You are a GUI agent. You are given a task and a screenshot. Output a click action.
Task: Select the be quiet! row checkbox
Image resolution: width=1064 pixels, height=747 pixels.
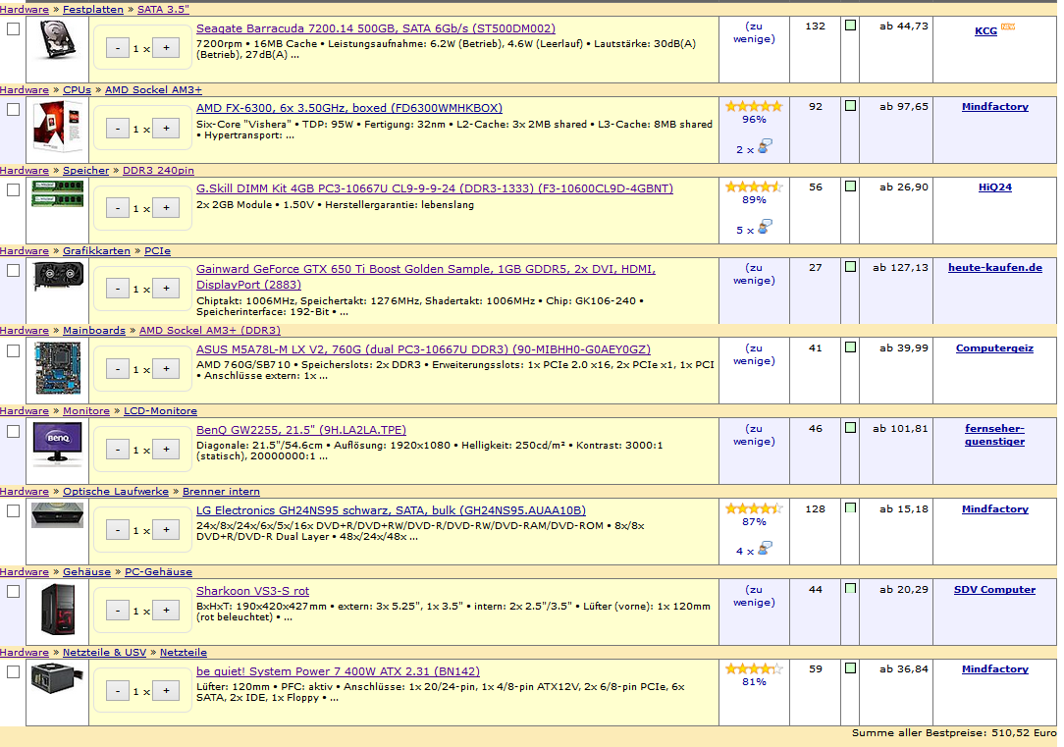tap(13, 671)
